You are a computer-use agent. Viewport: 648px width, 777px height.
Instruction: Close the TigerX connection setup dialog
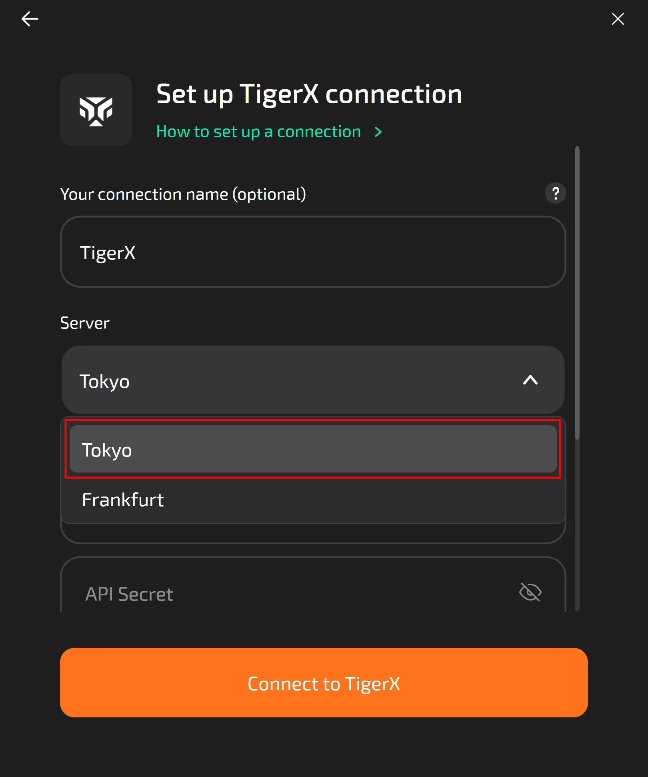click(x=618, y=19)
